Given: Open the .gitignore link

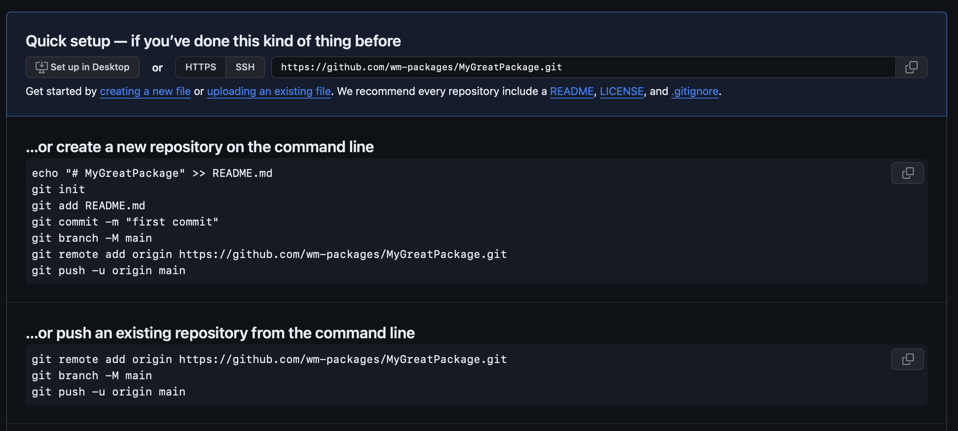Looking at the screenshot, I should (695, 91).
